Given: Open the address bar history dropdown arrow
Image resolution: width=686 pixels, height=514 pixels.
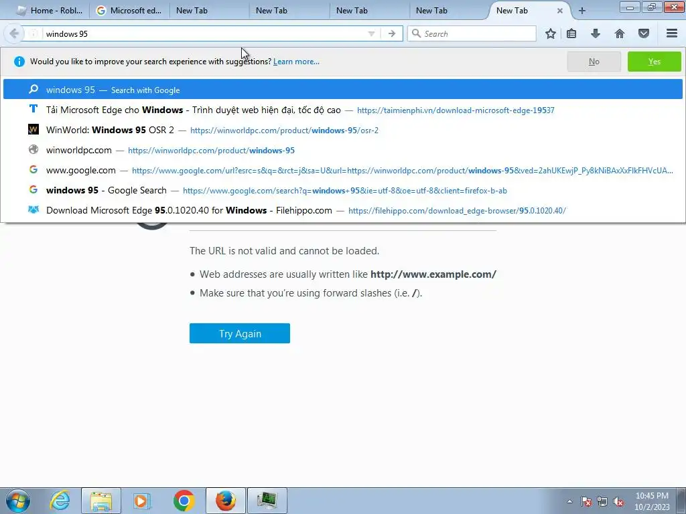Looking at the screenshot, I should click(x=371, y=33).
